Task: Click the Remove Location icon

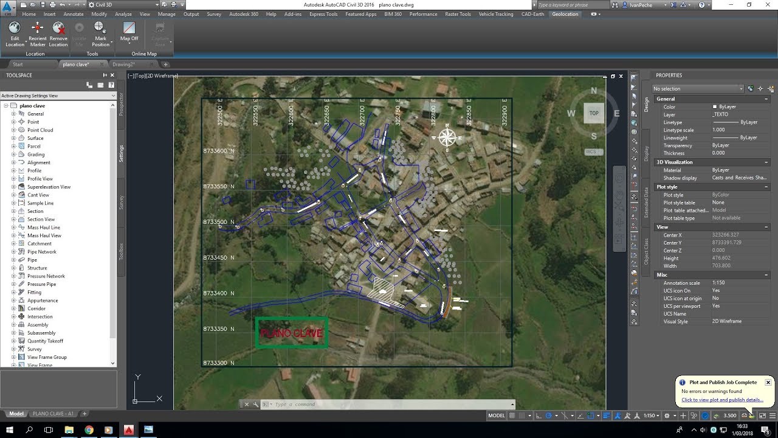Action: point(58,28)
